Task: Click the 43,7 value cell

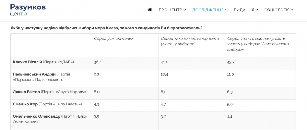Action: click(231, 62)
